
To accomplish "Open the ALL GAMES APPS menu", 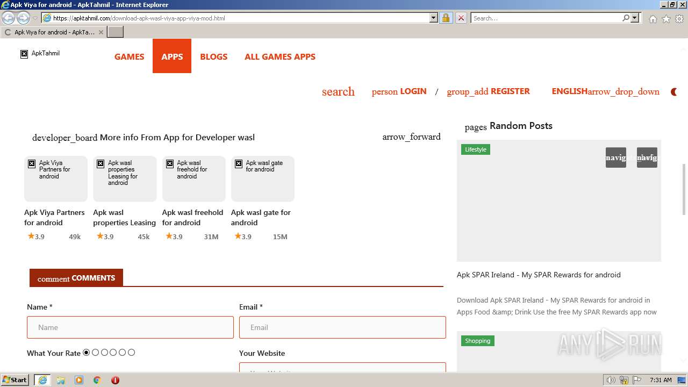I will tap(280, 56).
